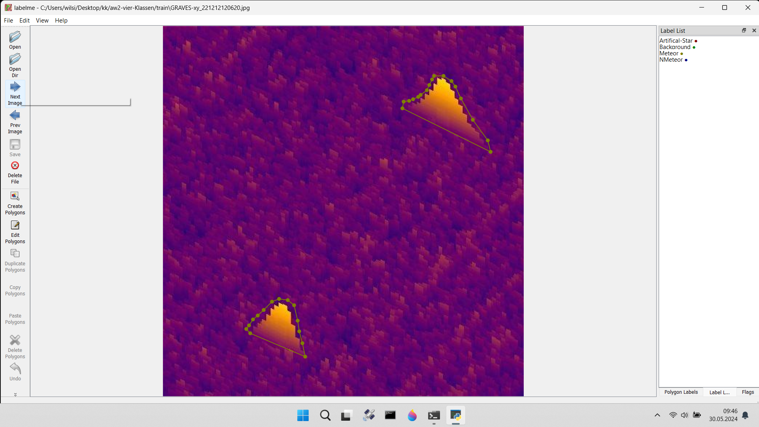This screenshot has height=427, width=759.
Task: Close the Label List panel
Action: click(x=754, y=30)
